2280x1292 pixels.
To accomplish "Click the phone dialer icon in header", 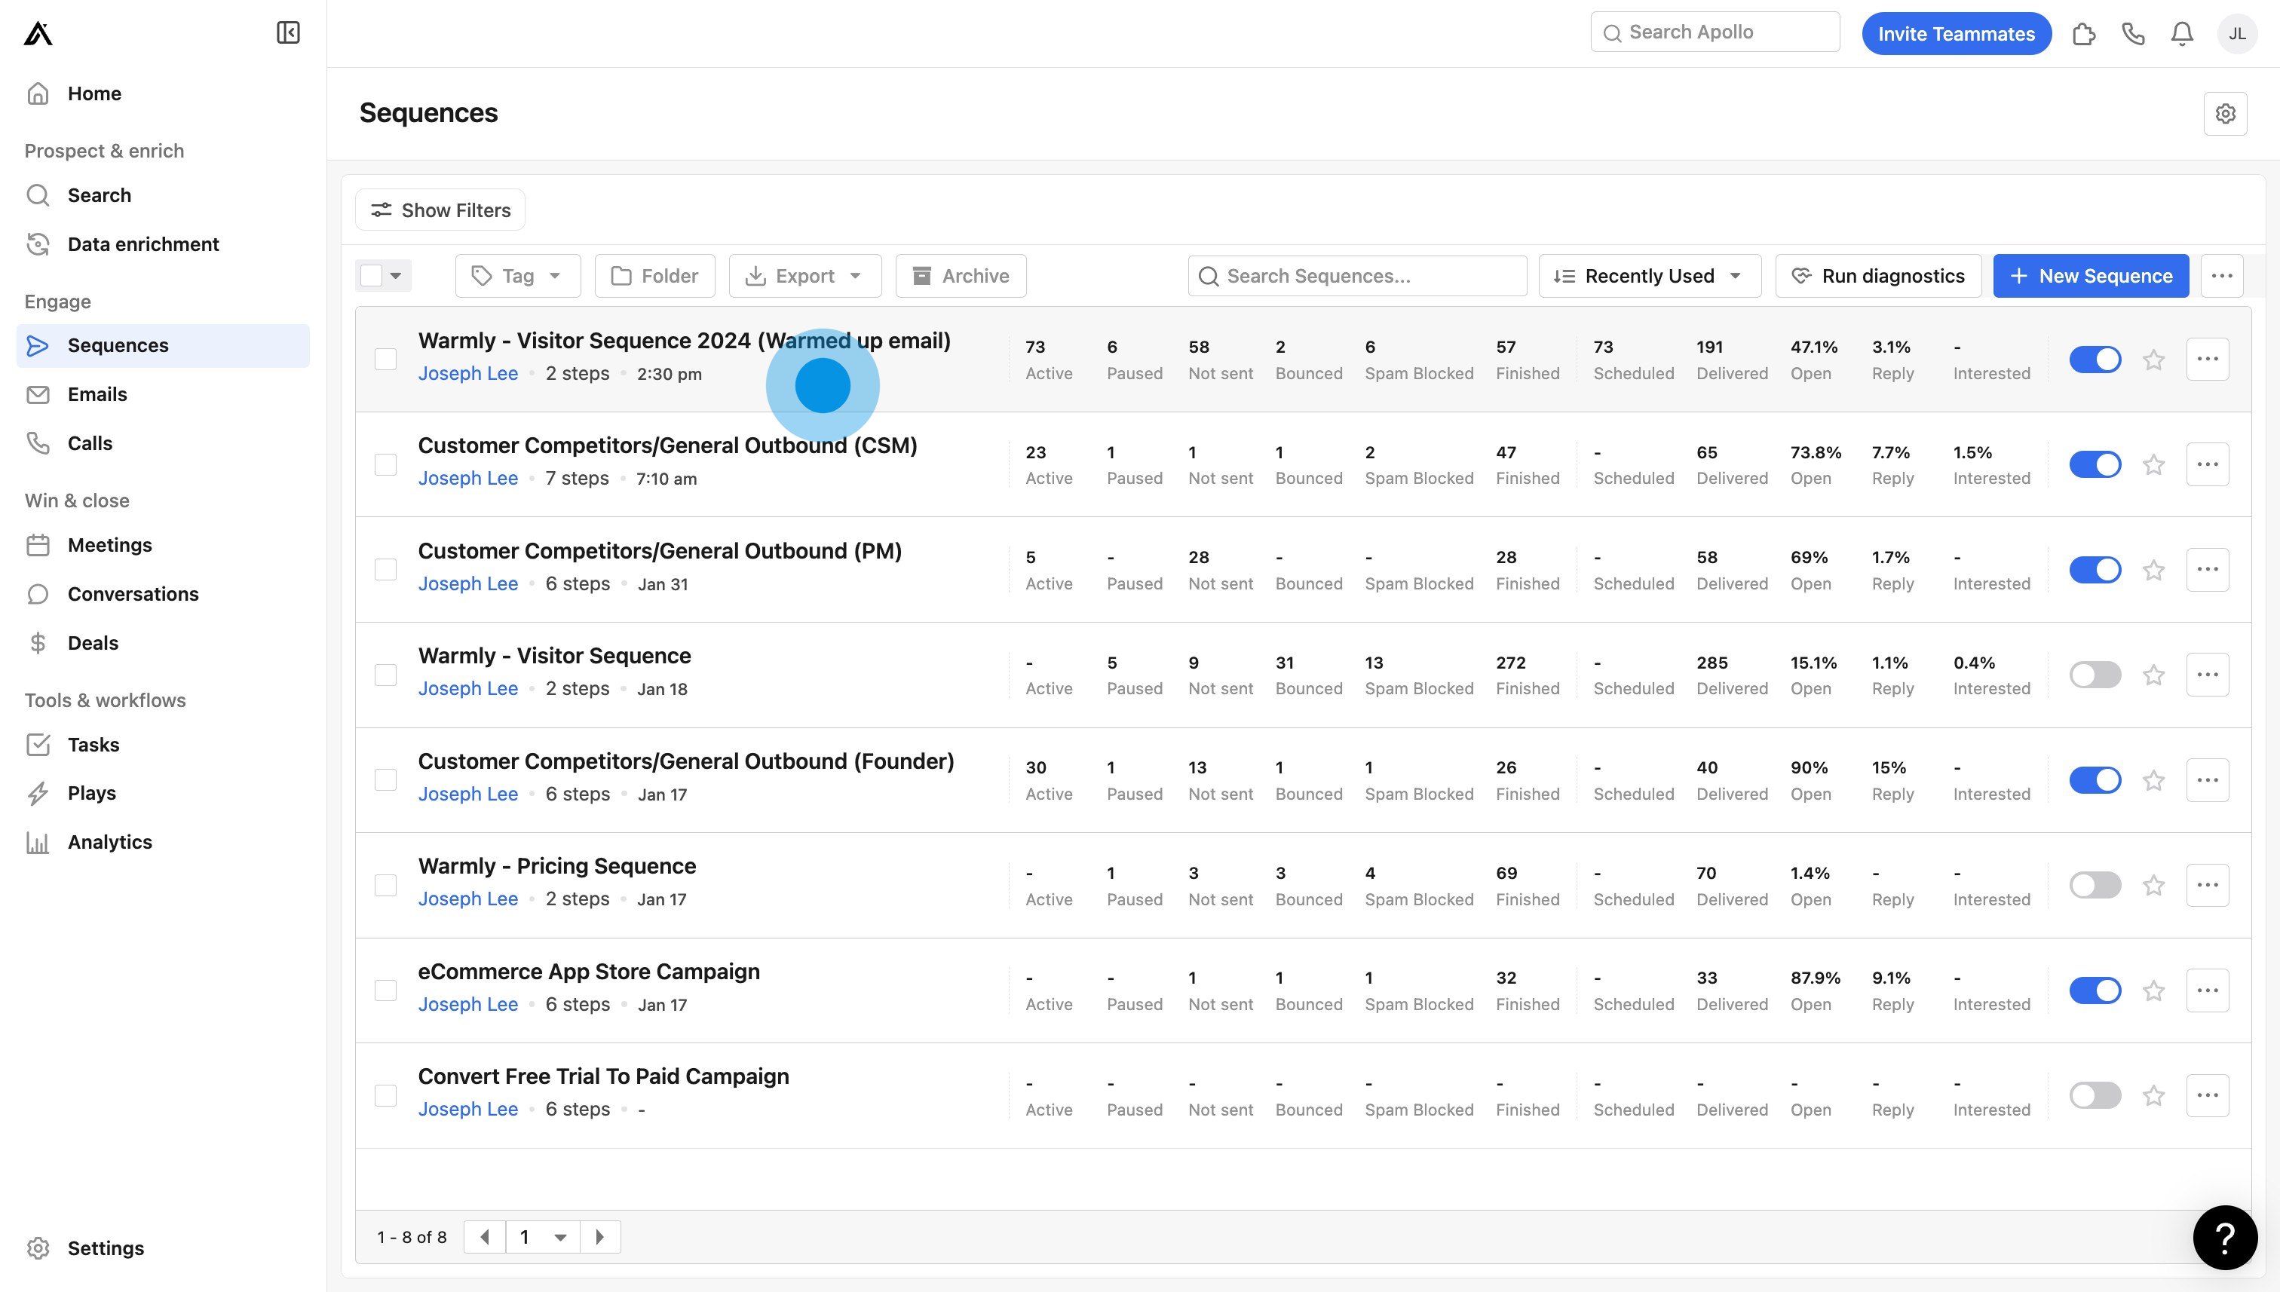I will pyautogui.click(x=2133, y=34).
